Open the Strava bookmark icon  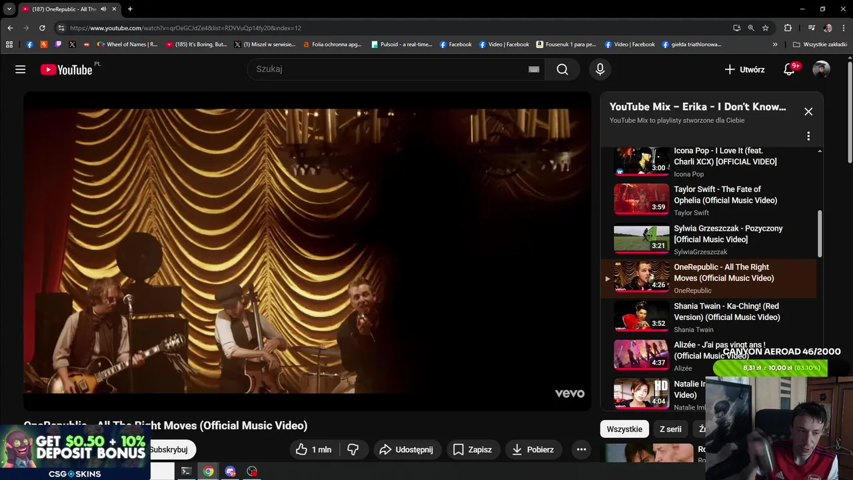click(44, 45)
